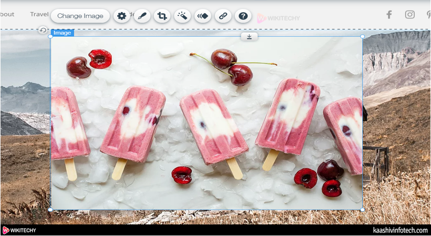Click the Facebook social icon

click(x=389, y=15)
